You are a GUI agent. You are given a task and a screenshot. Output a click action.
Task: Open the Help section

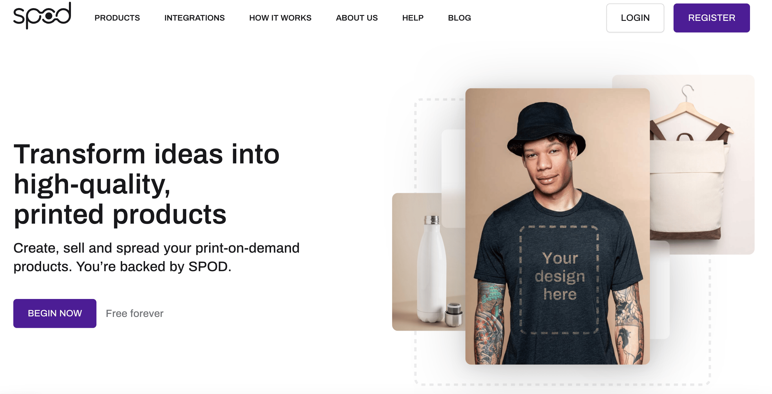[x=413, y=18]
